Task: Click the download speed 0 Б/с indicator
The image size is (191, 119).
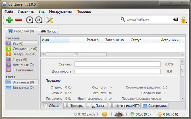Action: click(140, 114)
